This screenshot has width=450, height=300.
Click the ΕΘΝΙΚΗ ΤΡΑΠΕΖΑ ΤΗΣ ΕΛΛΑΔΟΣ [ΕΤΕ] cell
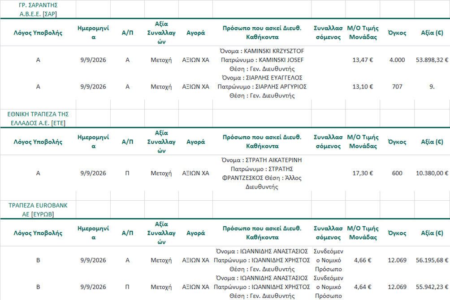pyautogui.click(x=38, y=118)
